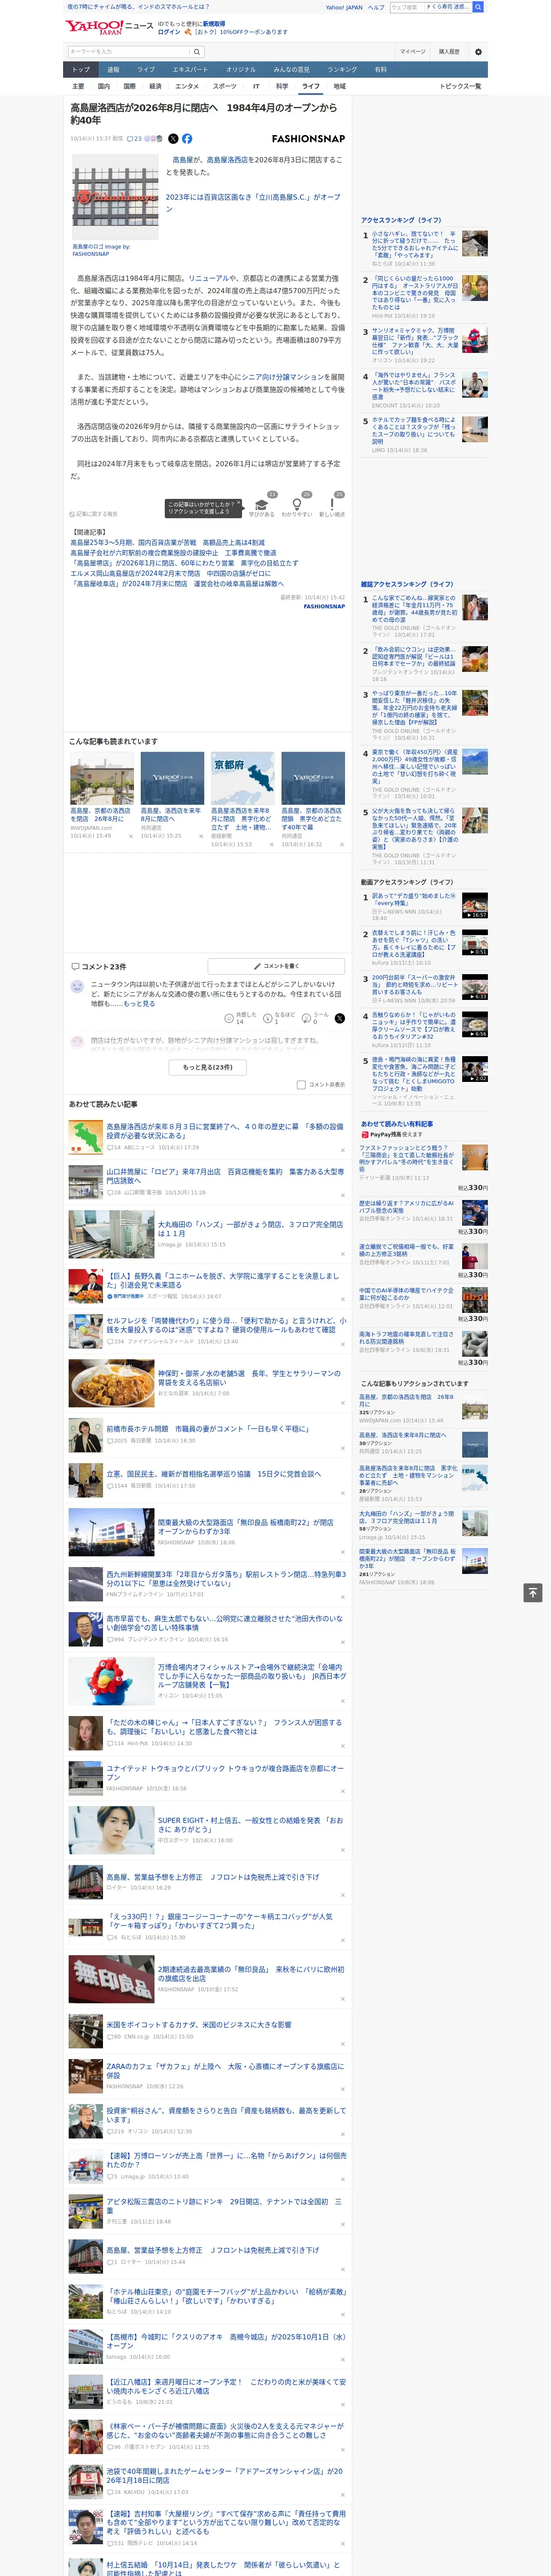Click the コメントを書く button

pyautogui.click(x=277, y=966)
